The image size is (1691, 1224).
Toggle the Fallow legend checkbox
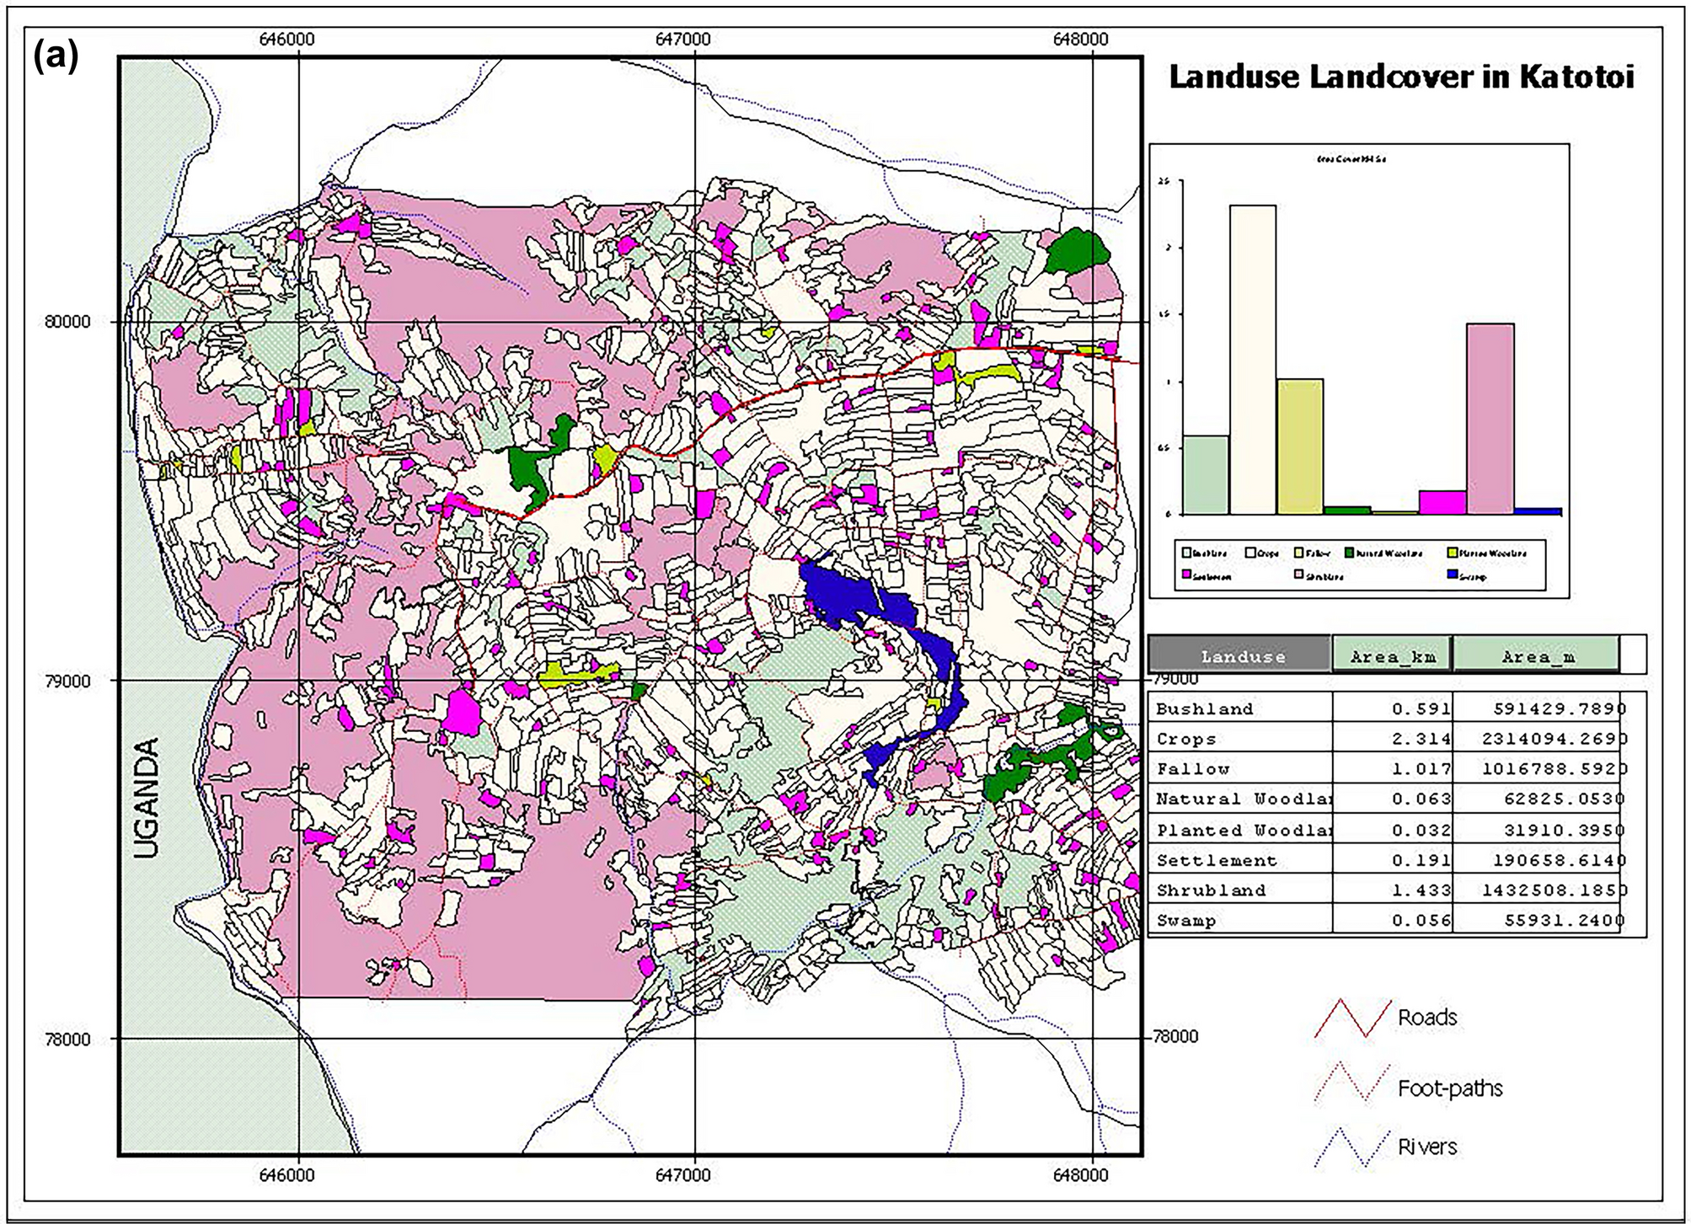click(x=1298, y=552)
